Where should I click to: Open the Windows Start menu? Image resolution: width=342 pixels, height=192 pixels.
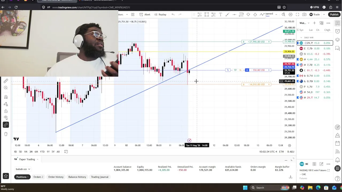click(245, 187)
